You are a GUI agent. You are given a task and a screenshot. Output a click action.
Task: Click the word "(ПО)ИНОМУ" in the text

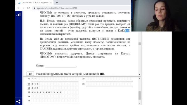(77, 24)
